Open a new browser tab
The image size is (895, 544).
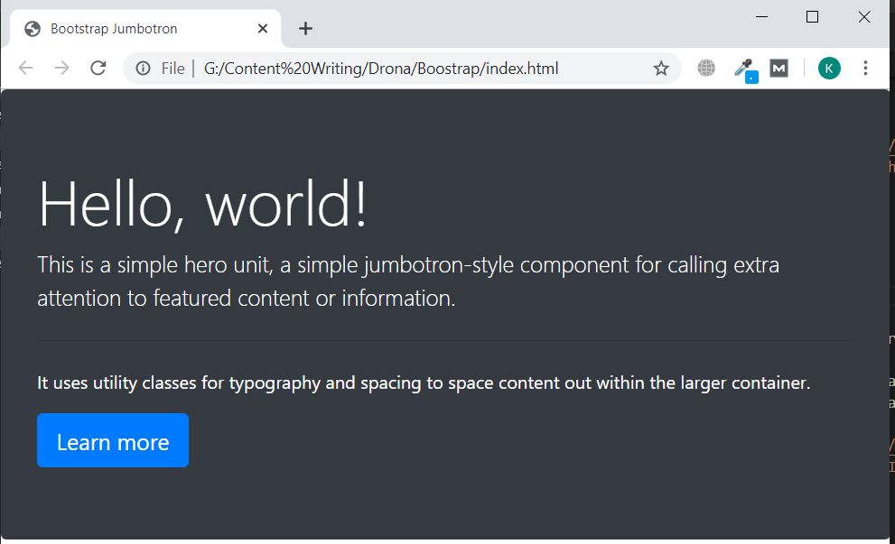pos(305,29)
